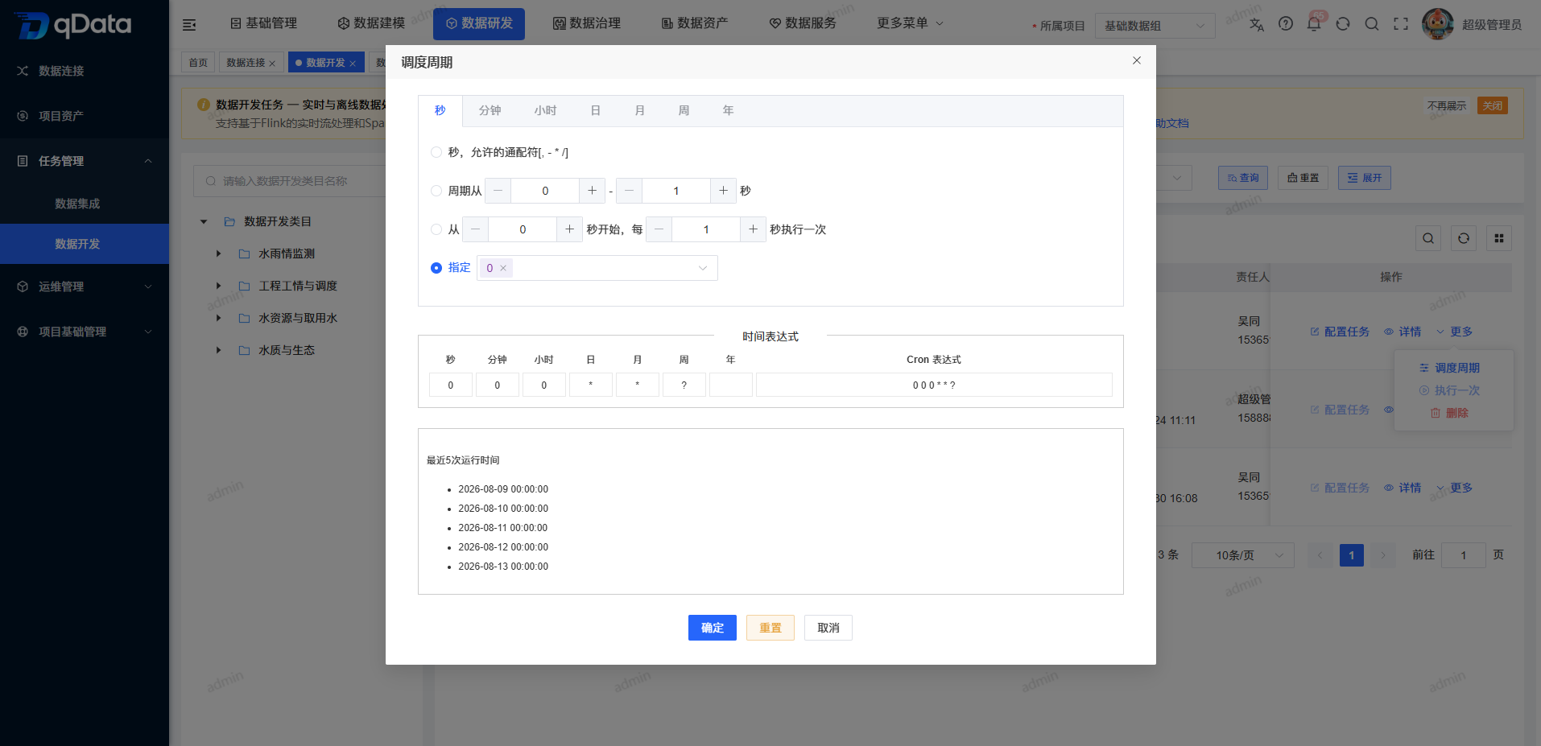Click the 取消 cancel button
This screenshot has height=746, width=1541.
828,628
